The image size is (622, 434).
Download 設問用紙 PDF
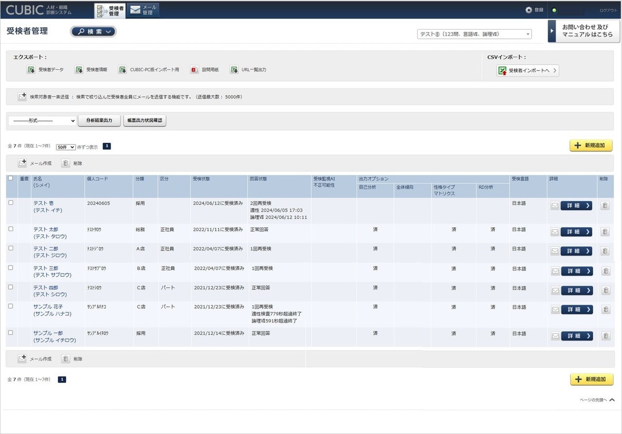205,70
